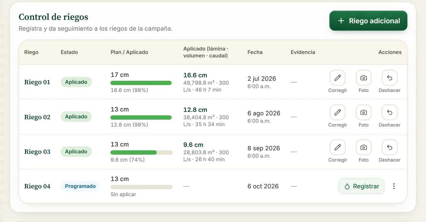Image resolution: width=426 pixels, height=222 pixels.
Task: Click the date 6 ago 2026
Action: [x=264, y=113]
